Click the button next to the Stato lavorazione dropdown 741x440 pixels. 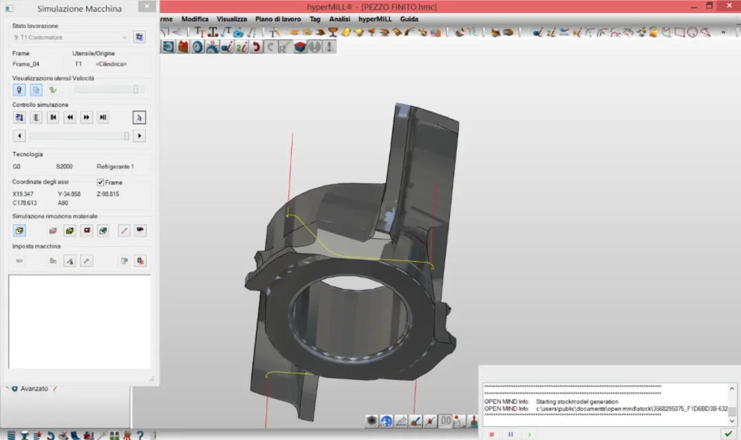click(139, 37)
